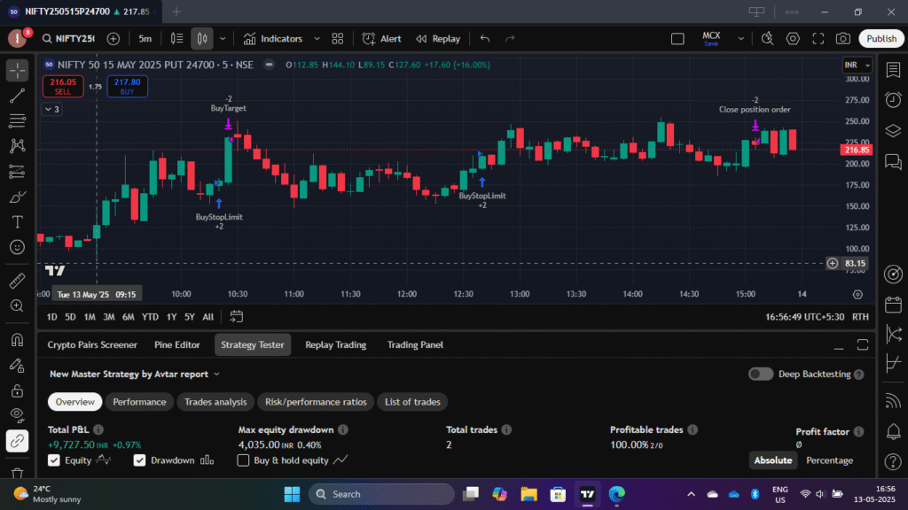
Task: Open the Performance report section
Action: (x=139, y=402)
